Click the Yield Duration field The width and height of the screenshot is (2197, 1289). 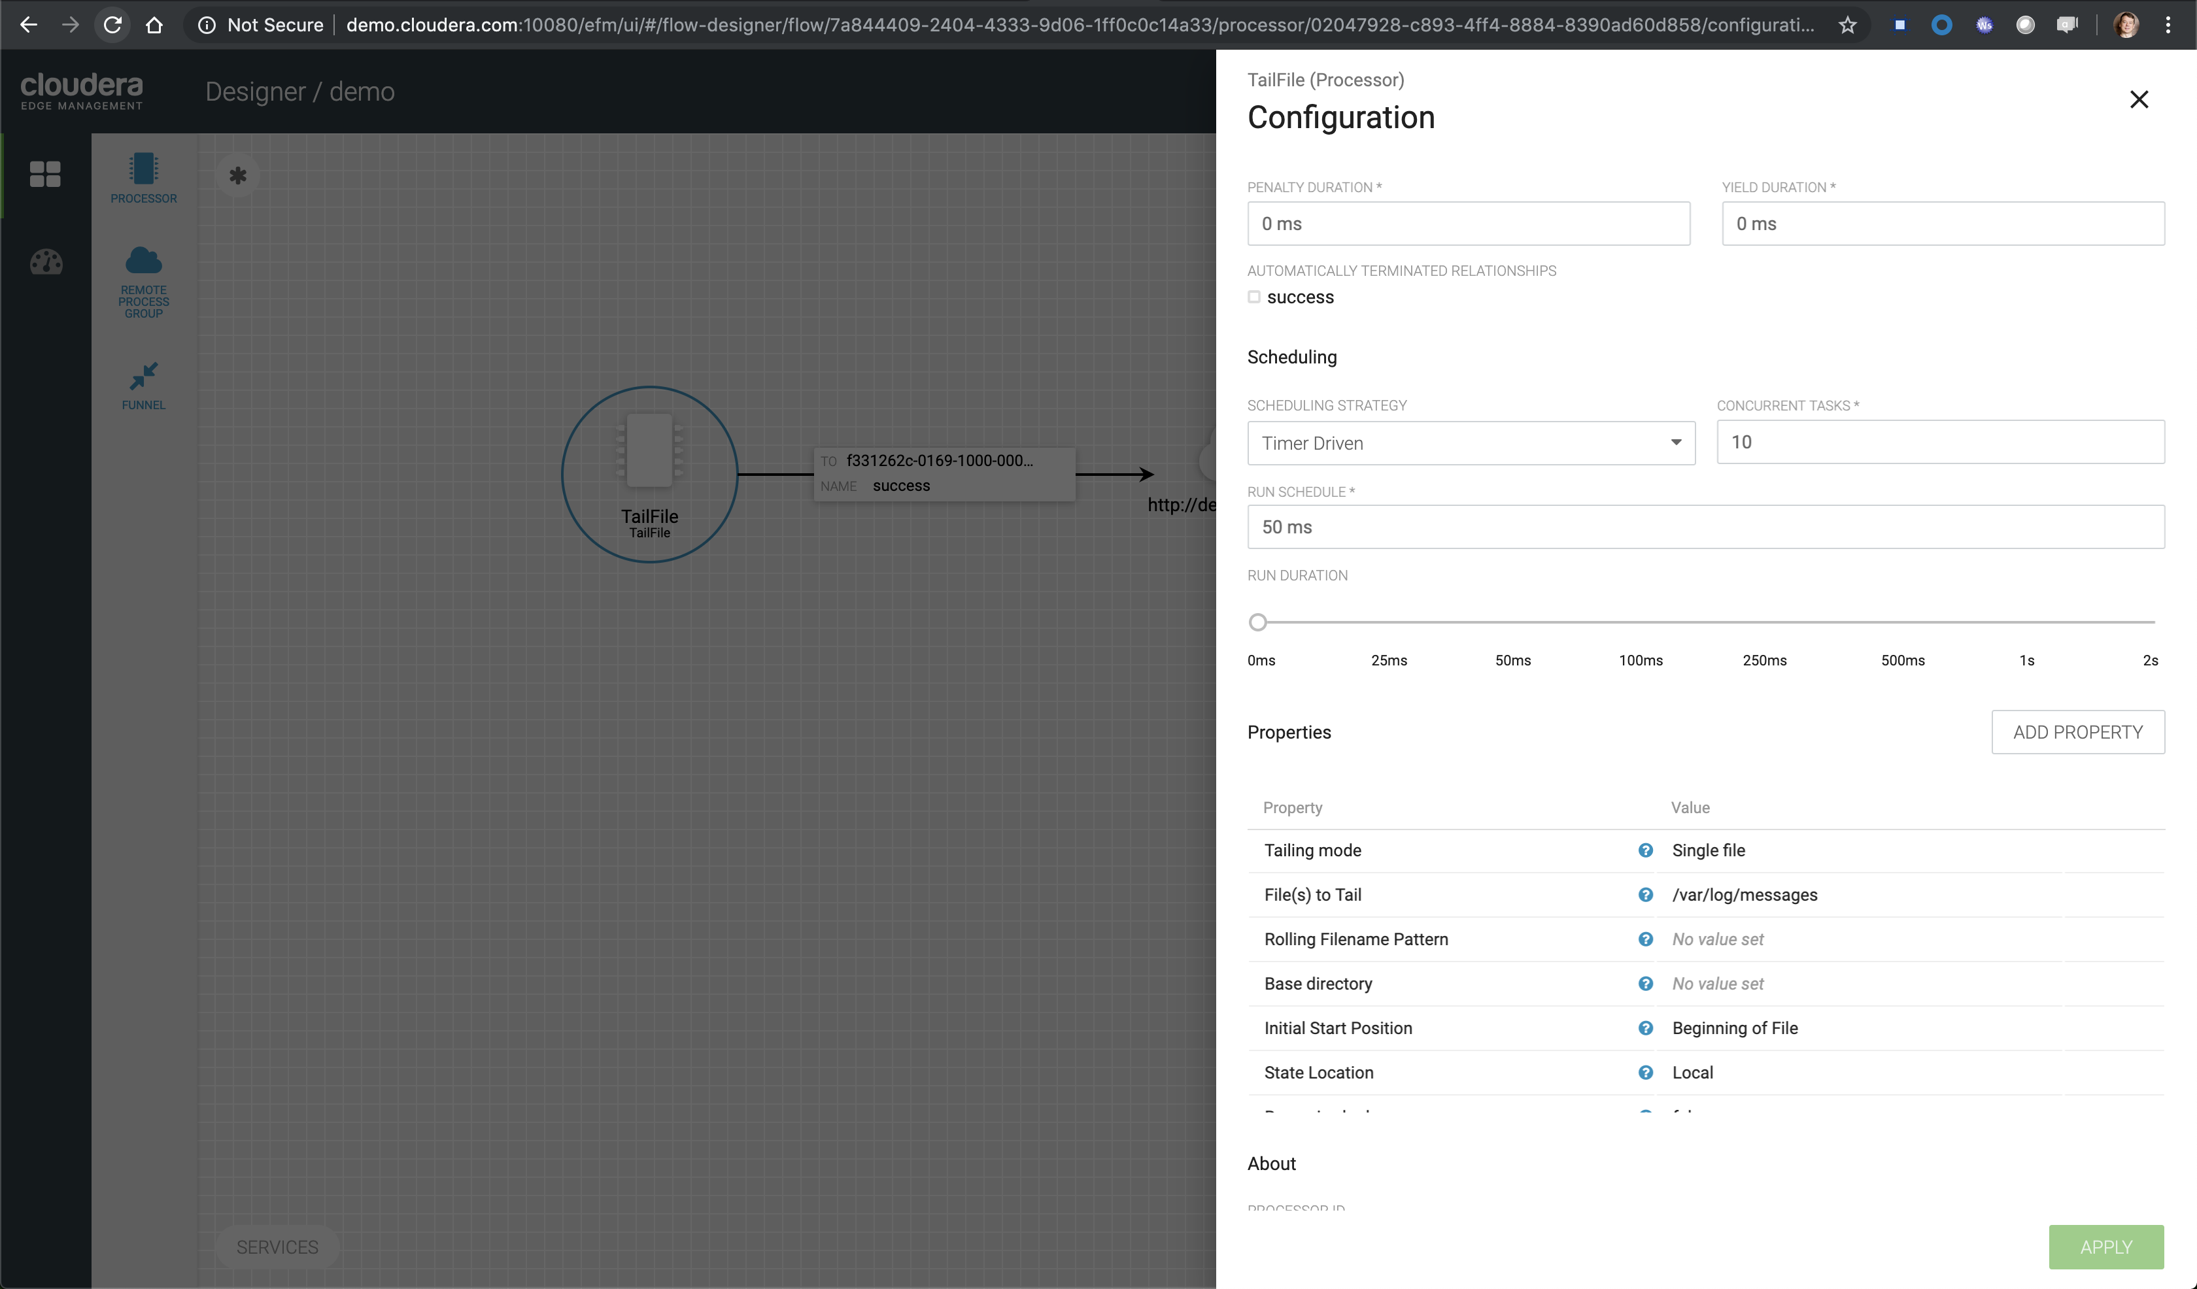point(1943,224)
